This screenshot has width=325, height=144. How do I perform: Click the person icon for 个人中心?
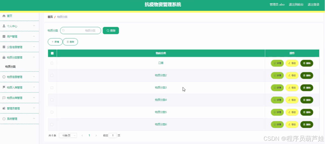(4, 26)
